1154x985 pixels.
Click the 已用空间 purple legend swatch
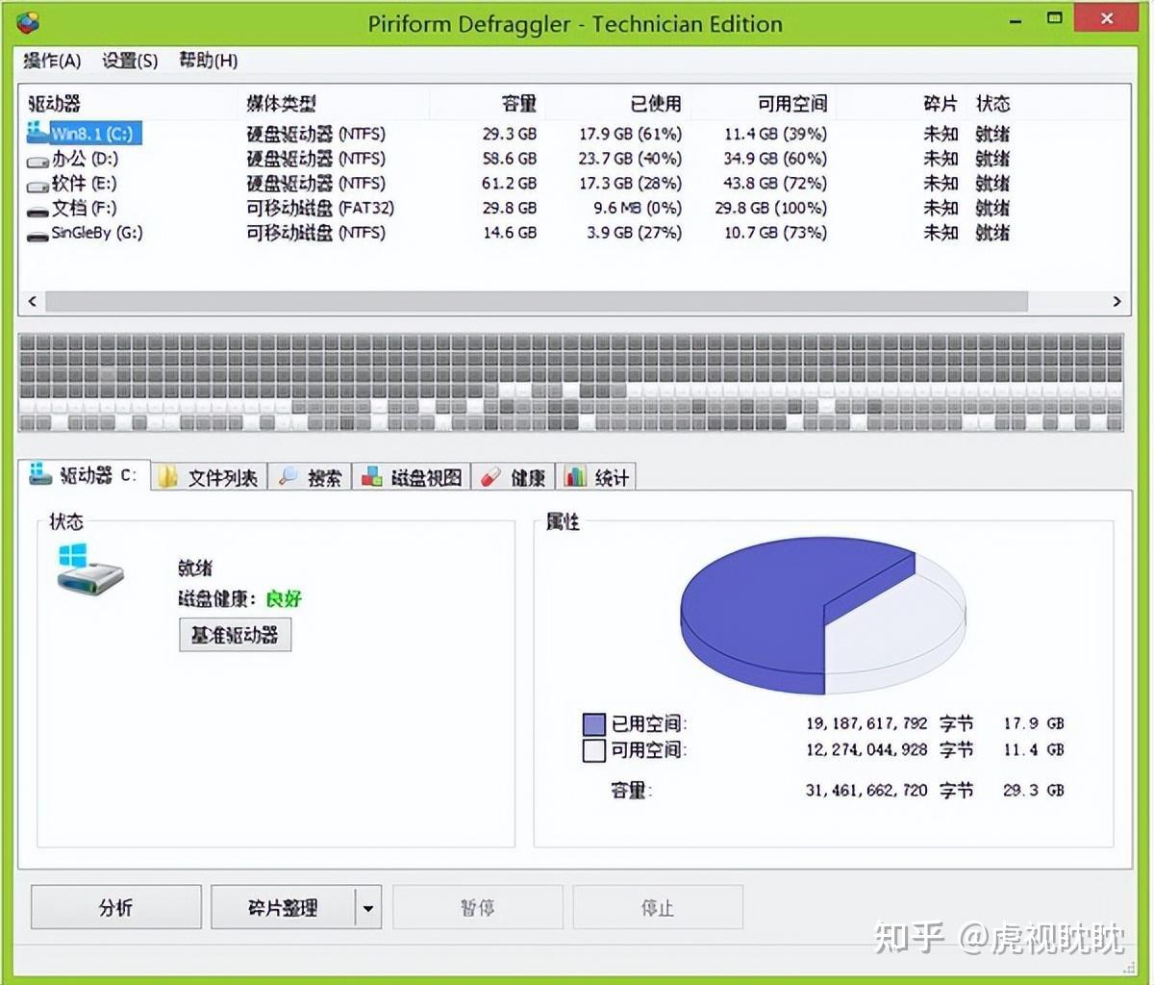[594, 723]
